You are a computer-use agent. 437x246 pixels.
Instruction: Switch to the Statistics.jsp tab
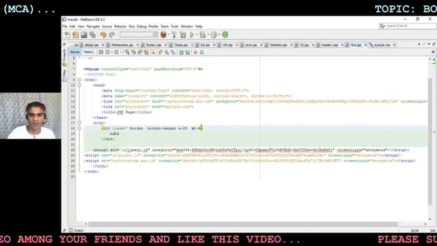[278, 45]
